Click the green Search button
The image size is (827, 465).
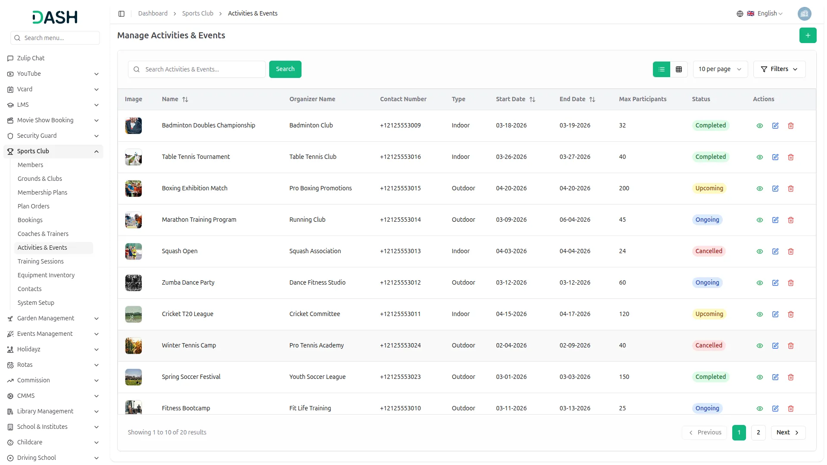pos(285,69)
